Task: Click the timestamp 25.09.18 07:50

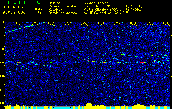Action: tap(14, 13)
